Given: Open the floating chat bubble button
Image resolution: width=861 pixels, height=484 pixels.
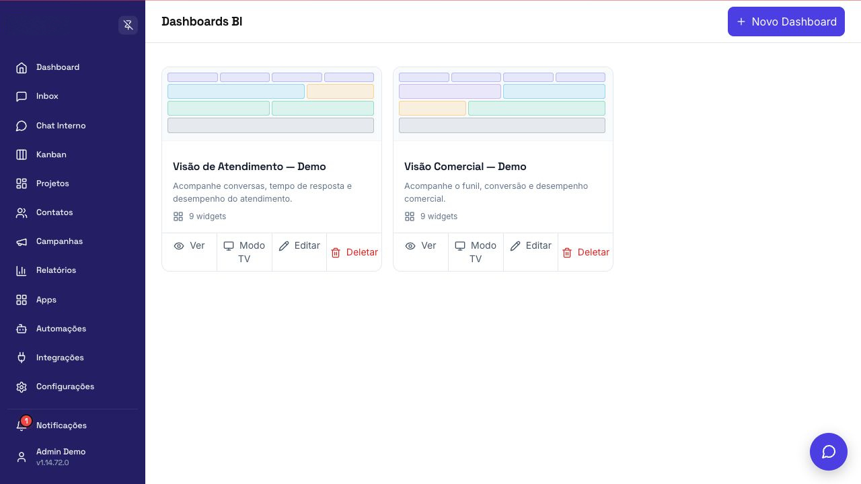Looking at the screenshot, I should [x=829, y=452].
